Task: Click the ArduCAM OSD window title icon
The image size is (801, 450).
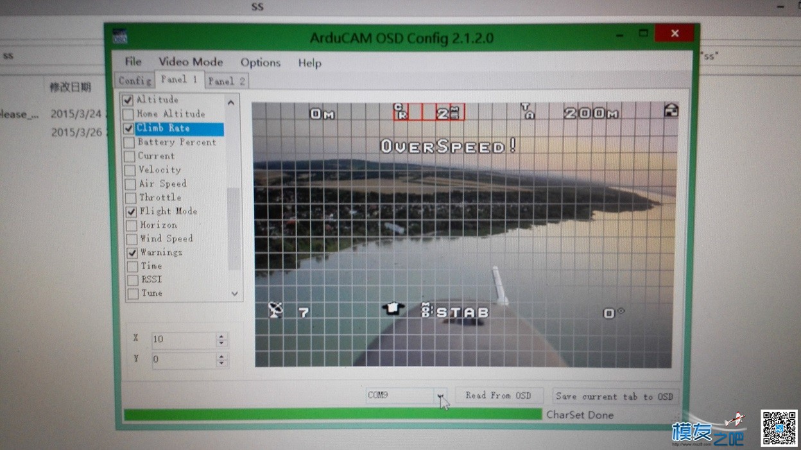Action: pos(120,36)
